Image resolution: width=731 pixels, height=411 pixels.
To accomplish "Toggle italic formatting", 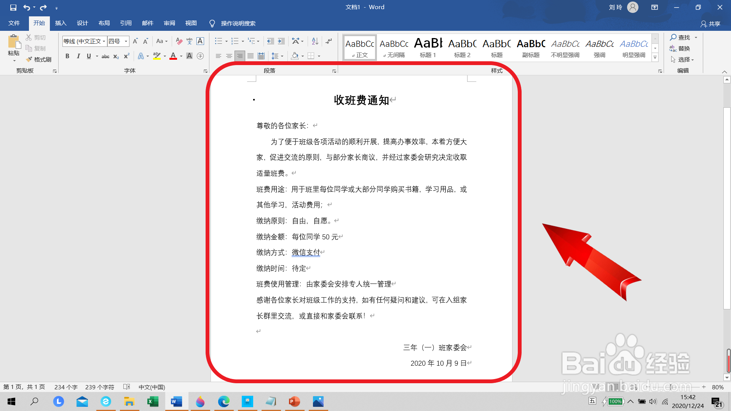I will 78,56.
